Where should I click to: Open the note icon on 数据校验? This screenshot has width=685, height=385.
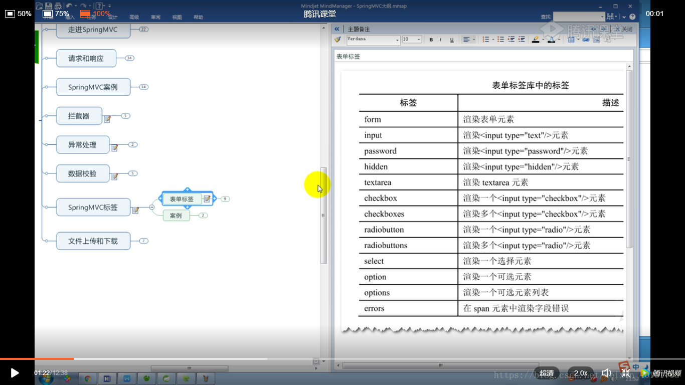tap(114, 176)
